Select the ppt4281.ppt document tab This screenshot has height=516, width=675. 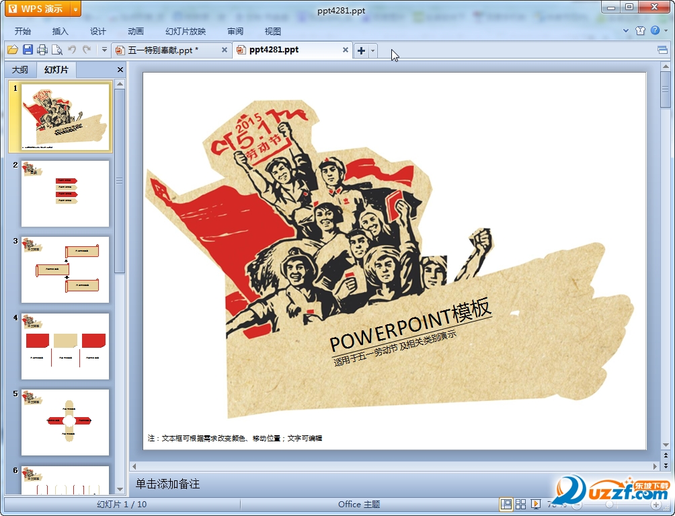click(274, 50)
